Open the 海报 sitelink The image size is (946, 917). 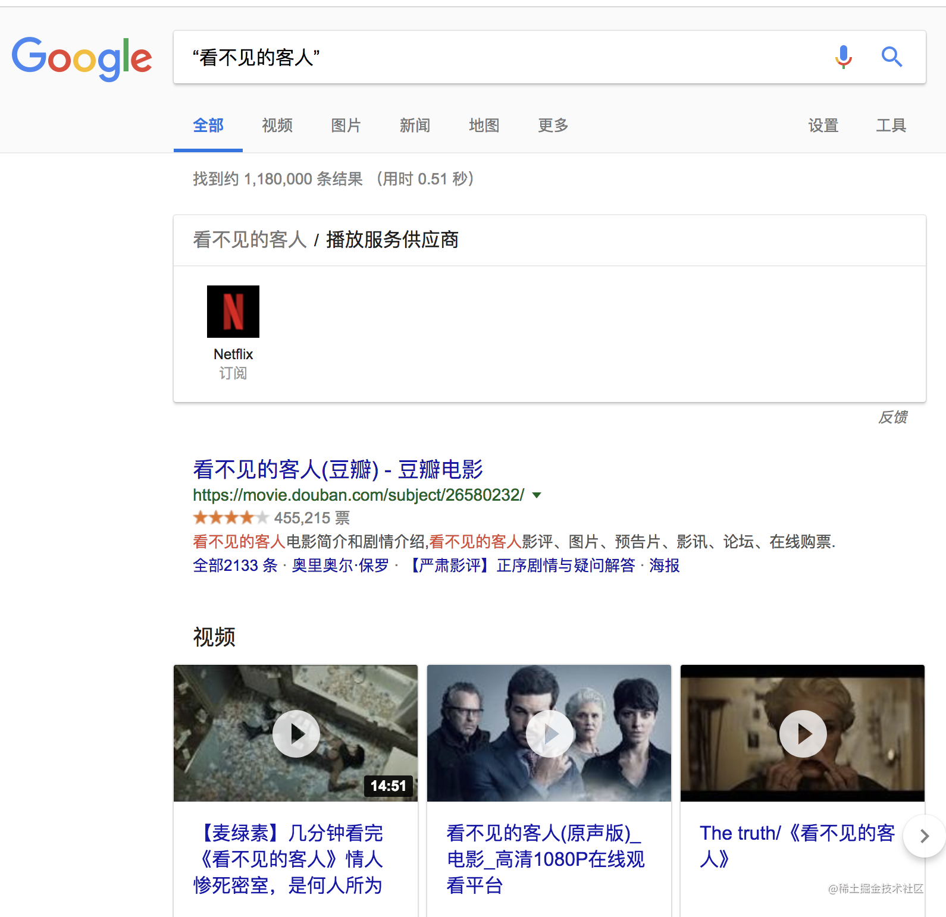(665, 566)
